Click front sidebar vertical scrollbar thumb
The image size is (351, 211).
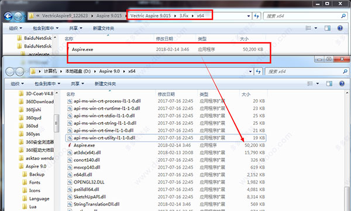[56, 123]
